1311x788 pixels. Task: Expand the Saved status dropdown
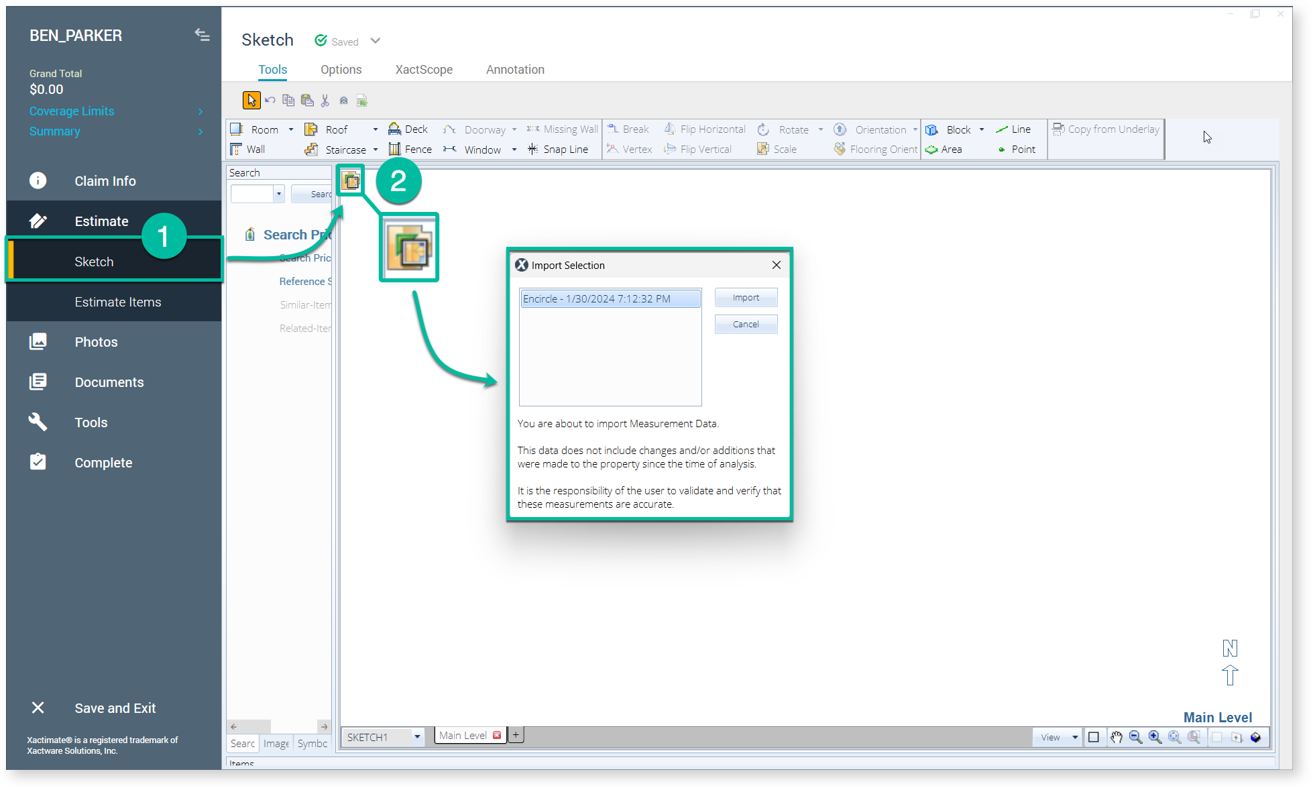(376, 41)
